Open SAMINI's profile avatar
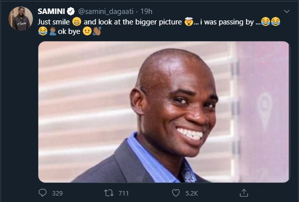 tap(21, 18)
